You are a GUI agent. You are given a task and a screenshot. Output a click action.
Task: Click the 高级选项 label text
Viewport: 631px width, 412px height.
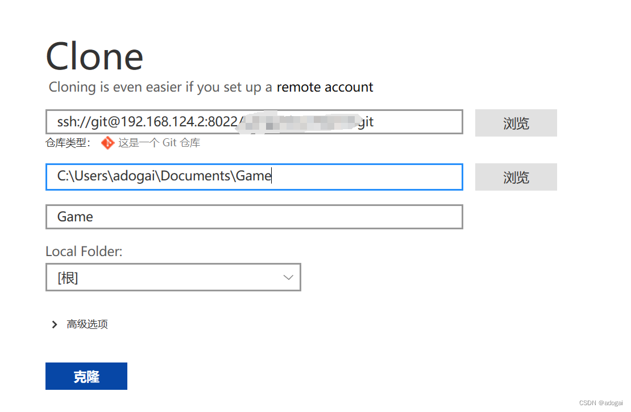[x=87, y=324]
